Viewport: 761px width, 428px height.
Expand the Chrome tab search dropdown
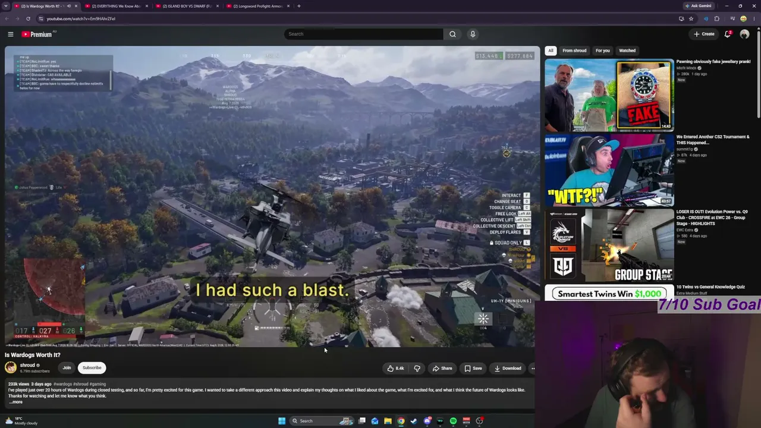(6, 6)
